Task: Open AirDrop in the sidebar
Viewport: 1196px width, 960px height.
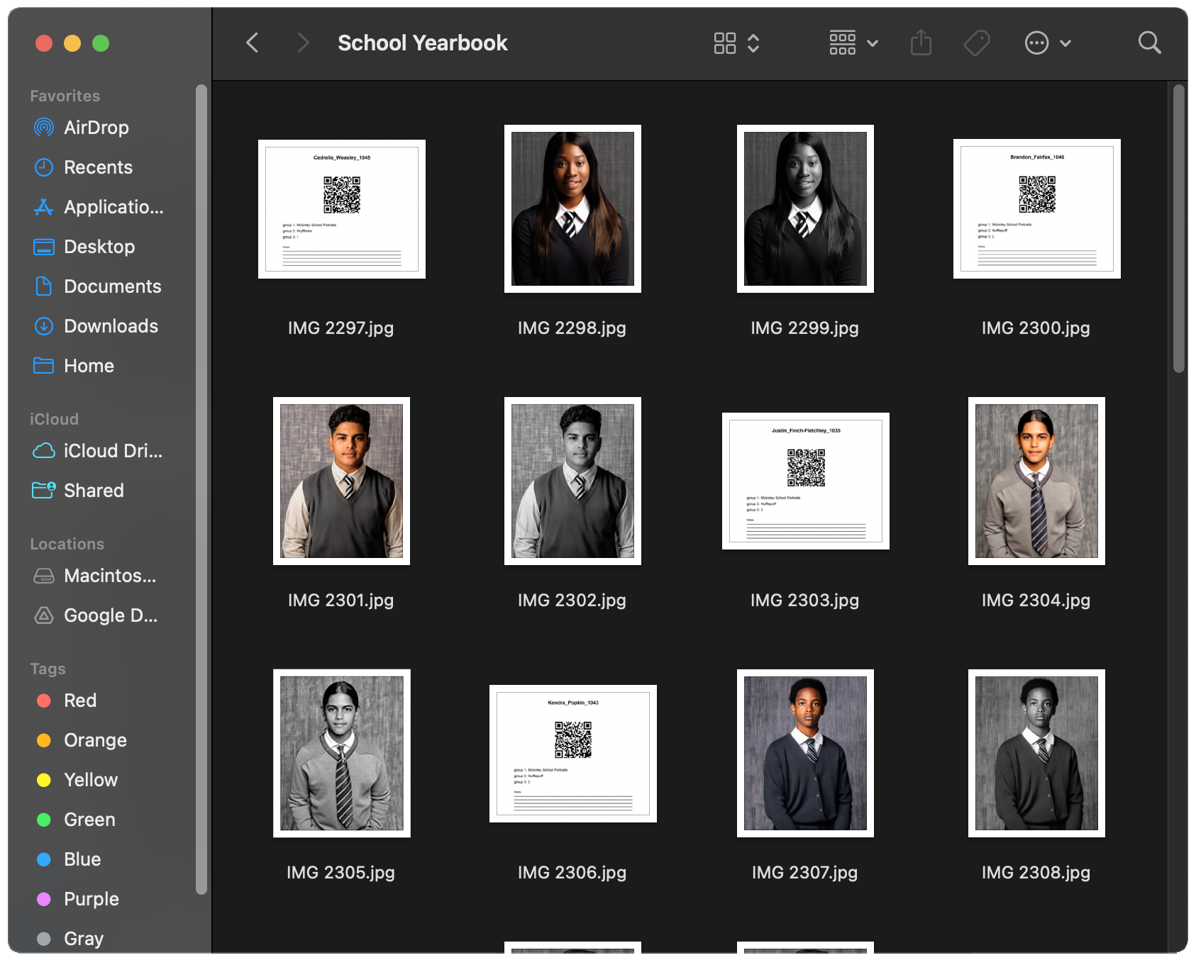Action: click(97, 128)
